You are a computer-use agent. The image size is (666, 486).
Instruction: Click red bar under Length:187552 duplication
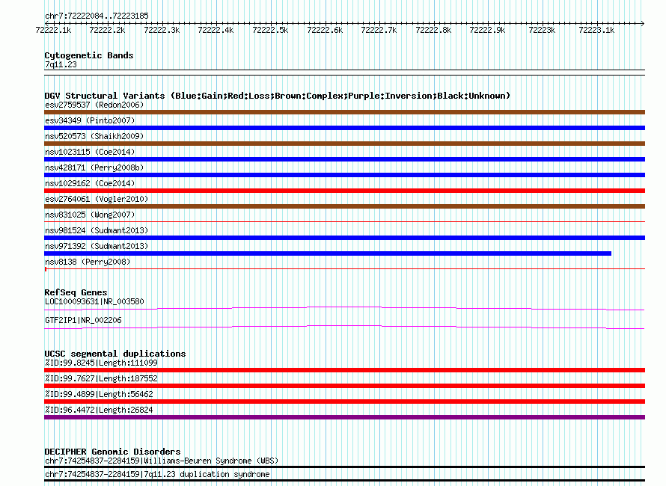[x=344, y=386]
